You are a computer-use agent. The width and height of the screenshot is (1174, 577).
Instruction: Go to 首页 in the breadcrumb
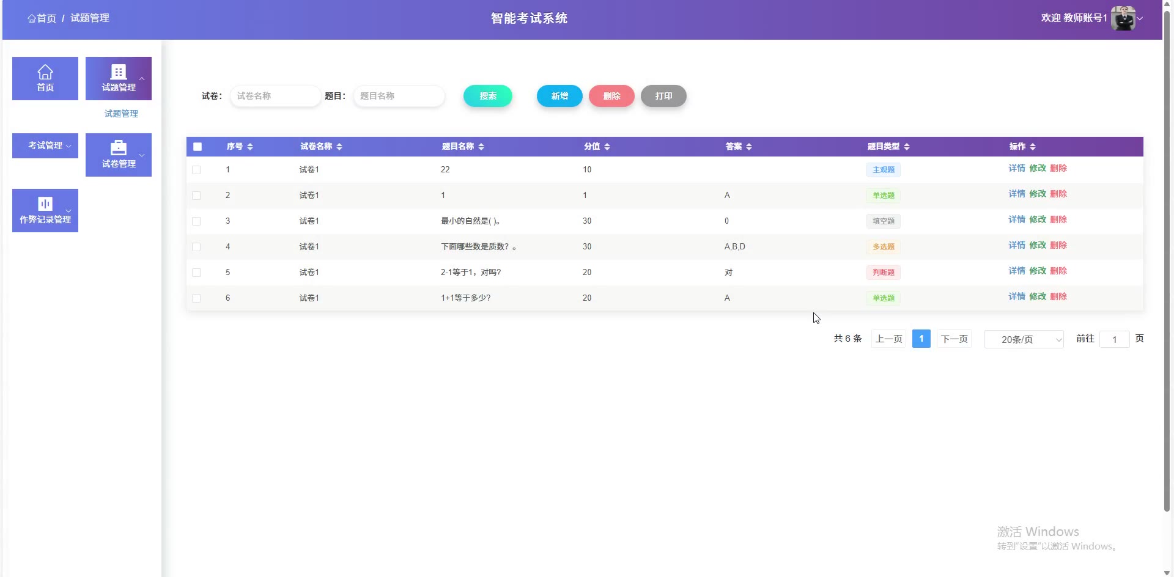42,18
